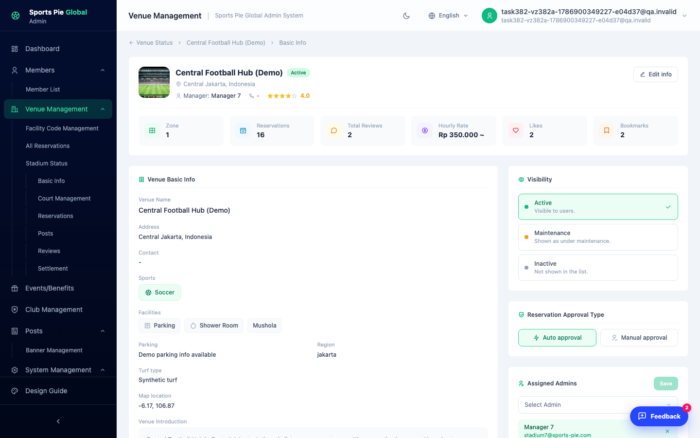
Task: Click the Reservations submenu under Stadium Status
Action: (55, 216)
